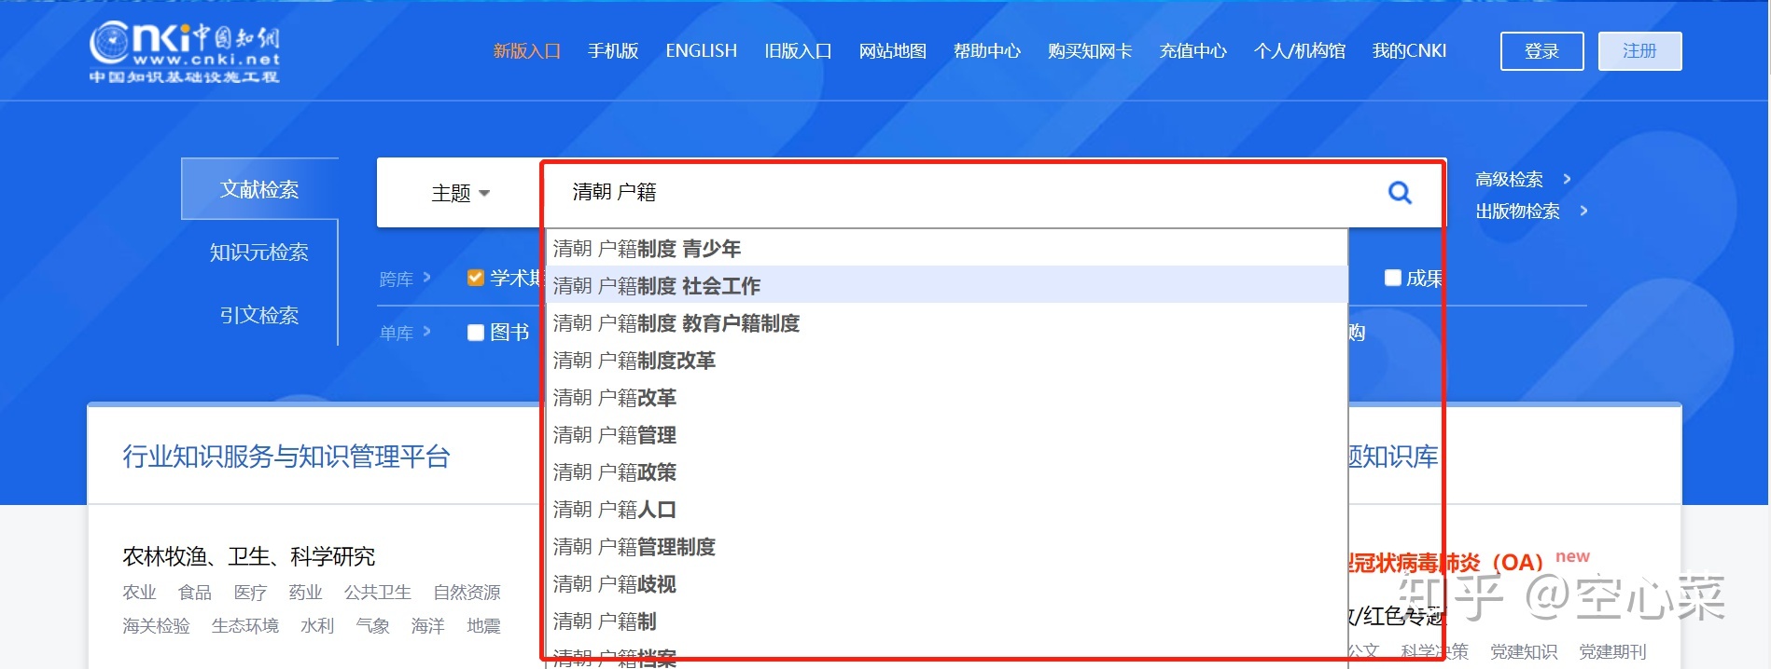1771x669 pixels.
Task: Open 气象 category link
Action: (x=372, y=626)
